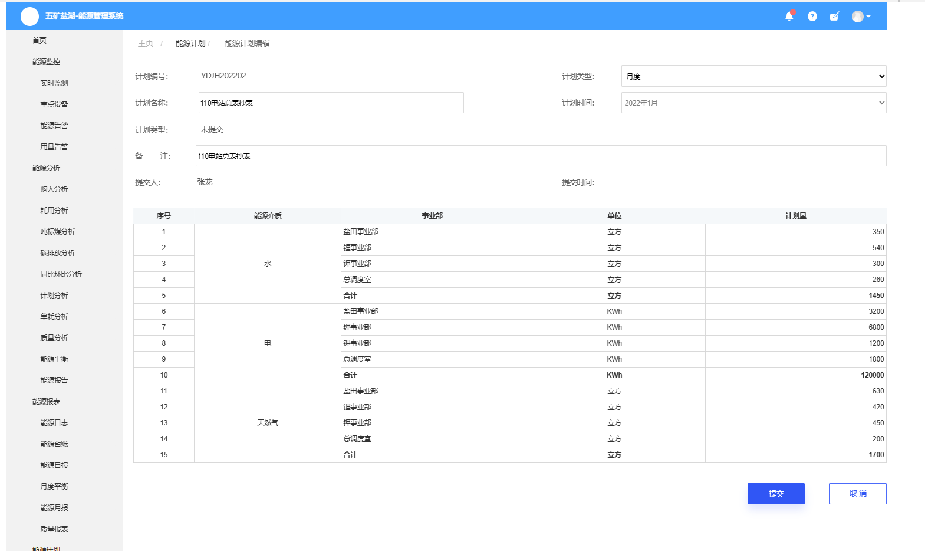Open 实时监测 in the sidebar
Image resolution: width=925 pixels, height=551 pixels.
click(54, 83)
